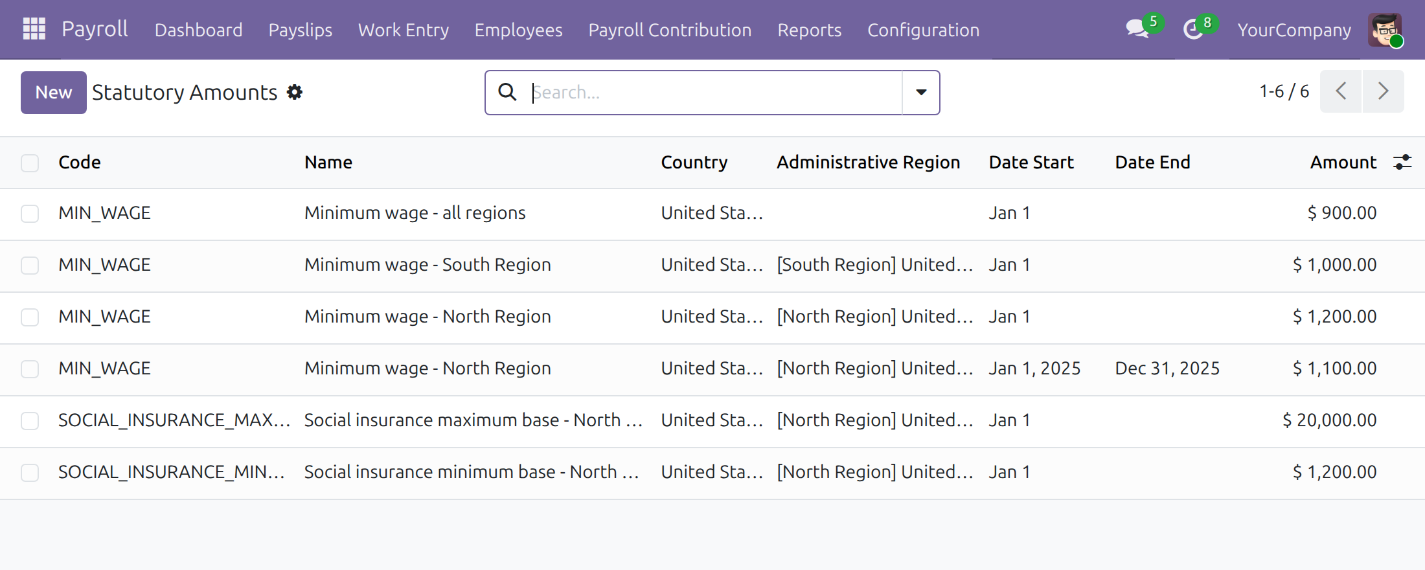Sort by the Code column header
Viewport: 1425px width, 570px height.
point(80,162)
